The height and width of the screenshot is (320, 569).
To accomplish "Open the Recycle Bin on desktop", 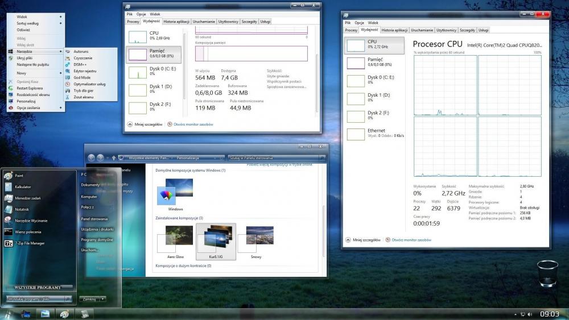I will click(x=547, y=275).
